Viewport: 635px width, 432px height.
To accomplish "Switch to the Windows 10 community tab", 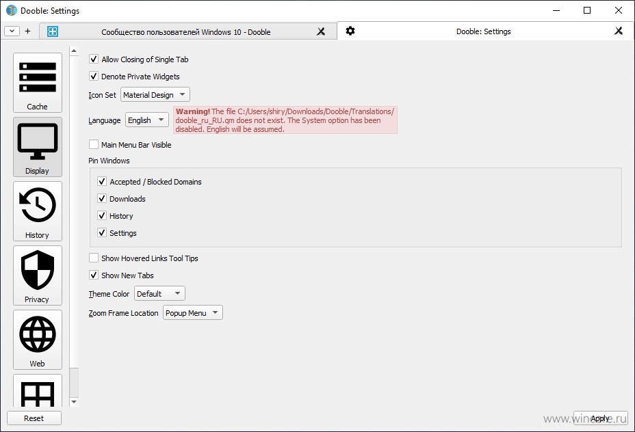I will point(187,31).
